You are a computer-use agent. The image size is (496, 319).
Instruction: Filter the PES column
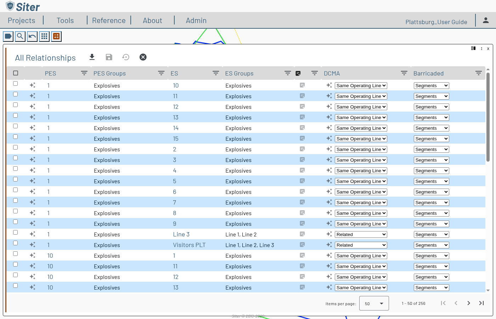tap(84, 73)
